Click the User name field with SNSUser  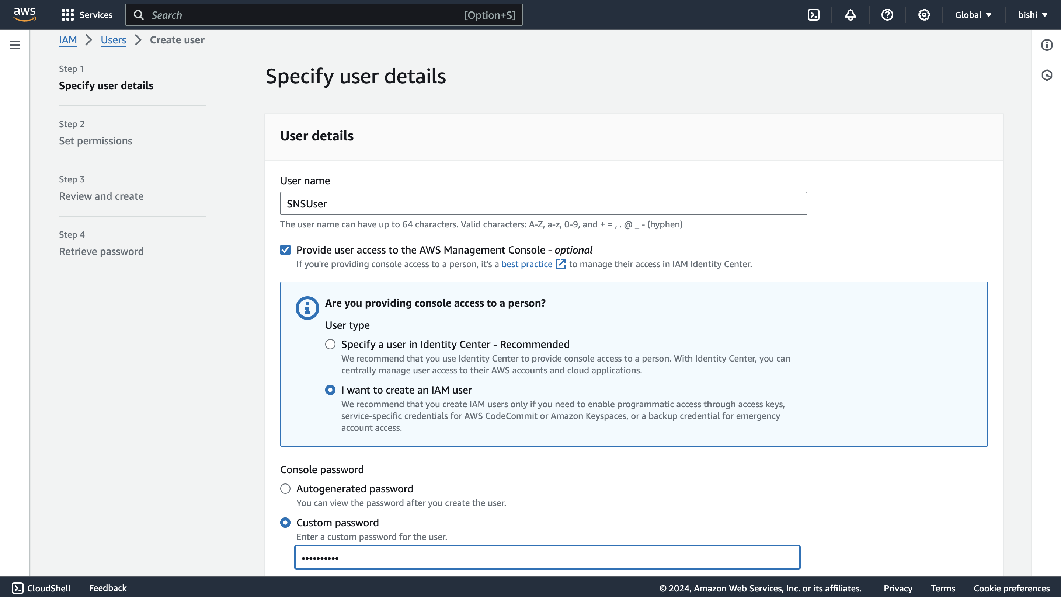543,203
